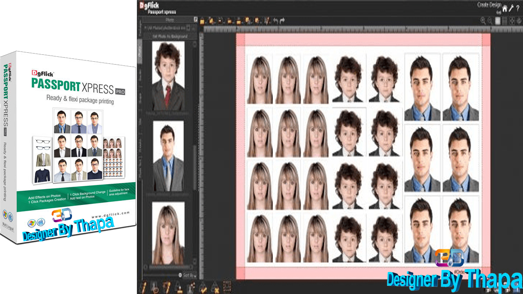Click the Photo panel header
The width and height of the screenshot is (523, 294).
(x=169, y=19)
